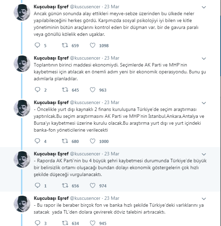Open the more menu on 'Toplantının birinci maddesi' tweet
This screenshot has width=221, height=226.
[x=204, y=58]
